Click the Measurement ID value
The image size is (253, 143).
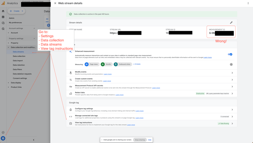click(x=221, y=33)
